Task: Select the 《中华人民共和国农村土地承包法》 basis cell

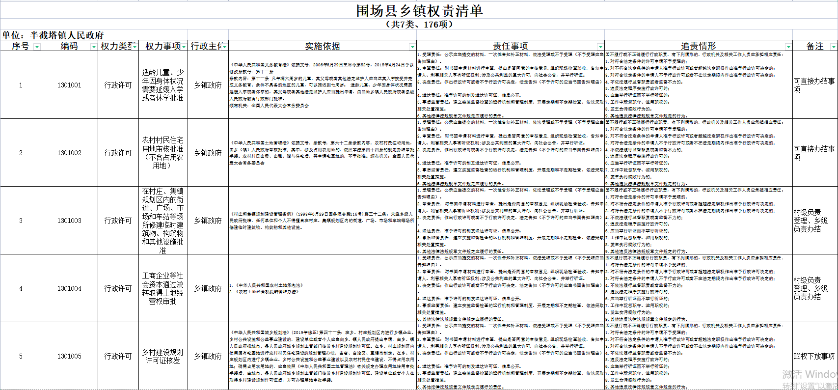Action: (x=323, y=288)
